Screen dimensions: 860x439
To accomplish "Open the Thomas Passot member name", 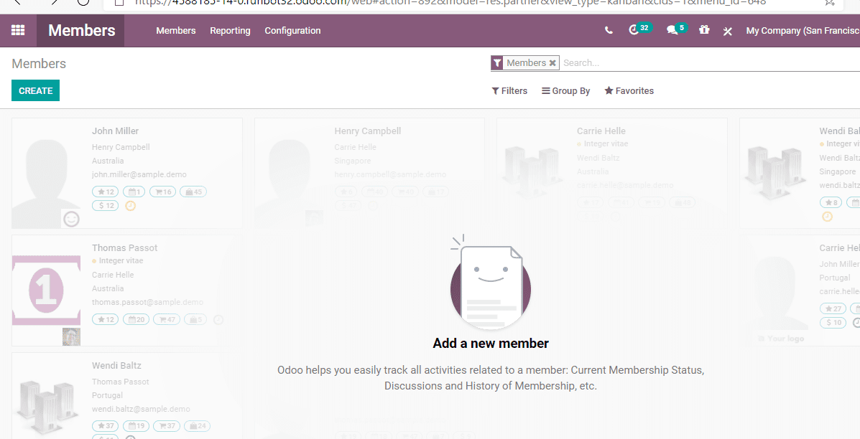I will pyautogui.click(x=124, y=248).
